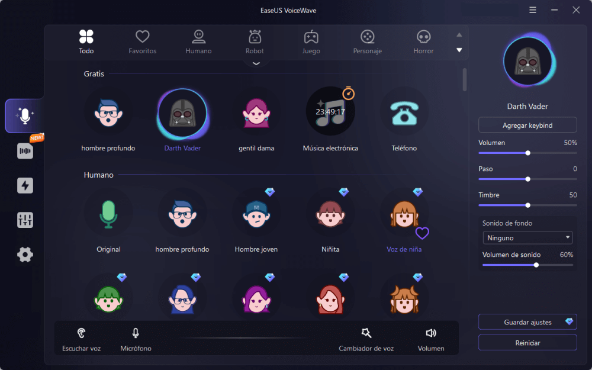The height and width of the screenshot is (370, 592).
Task: Toggle the Cambiador de voz
Action: (x=366, y=339)
